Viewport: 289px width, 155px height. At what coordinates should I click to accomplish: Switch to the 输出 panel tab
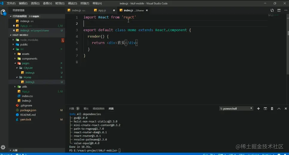86,108
